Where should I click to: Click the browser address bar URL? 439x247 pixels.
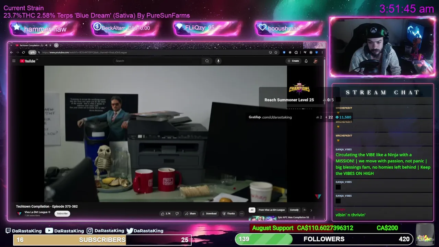point(84,52)
